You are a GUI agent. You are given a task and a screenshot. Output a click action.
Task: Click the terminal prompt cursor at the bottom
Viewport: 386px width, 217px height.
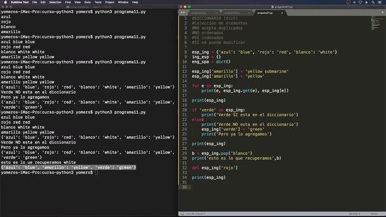coord(96,172)
